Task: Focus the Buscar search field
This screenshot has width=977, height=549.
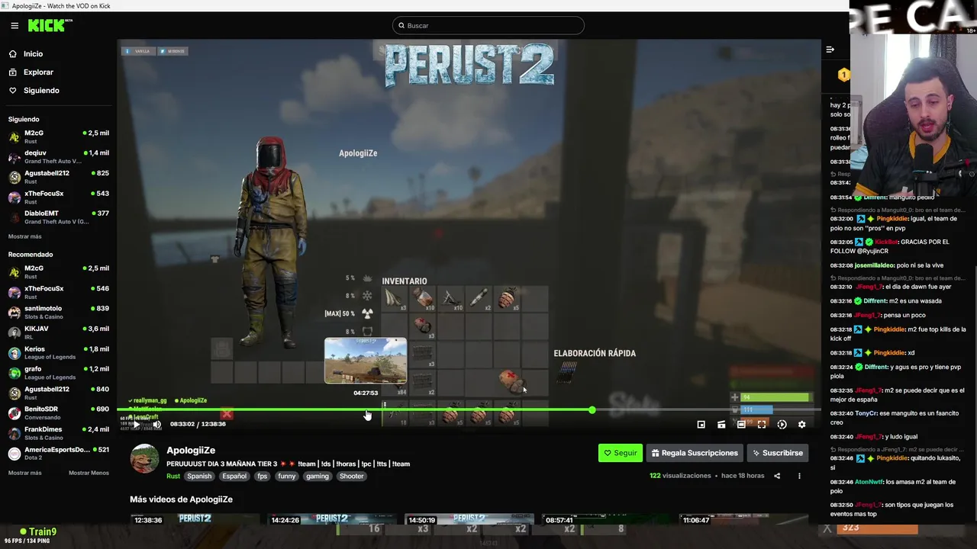Action: coord(488,25)
